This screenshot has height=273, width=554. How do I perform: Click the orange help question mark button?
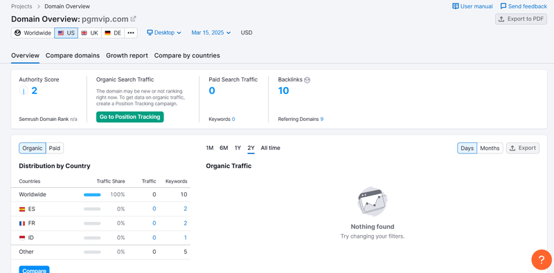[542, 260]
